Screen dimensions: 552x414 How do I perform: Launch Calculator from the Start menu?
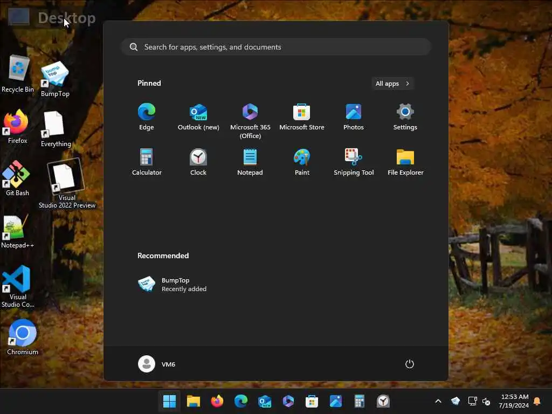[x=147, y=162]
